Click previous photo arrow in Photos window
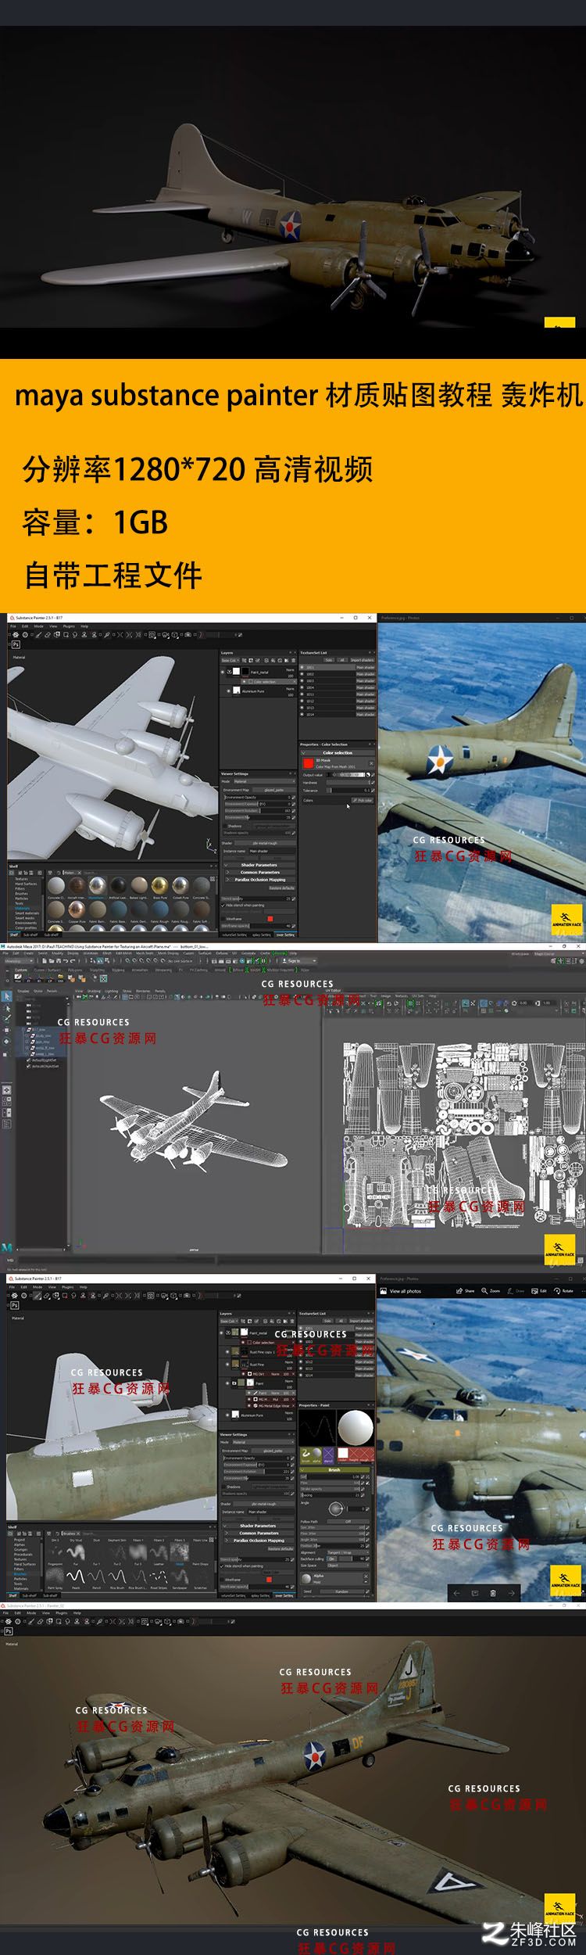Viewport: 586px width, 1955px height. (456, 1594)
